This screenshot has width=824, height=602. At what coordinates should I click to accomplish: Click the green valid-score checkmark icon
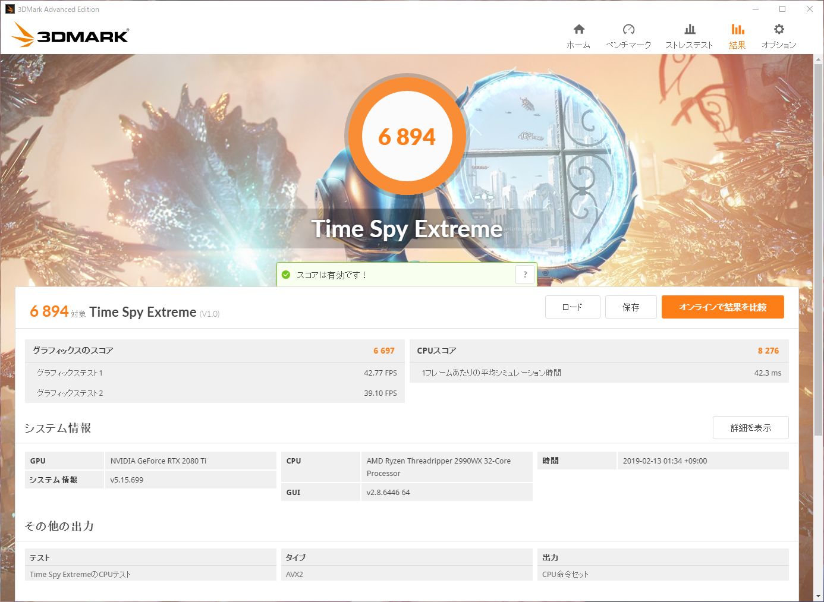click(286, 275)
